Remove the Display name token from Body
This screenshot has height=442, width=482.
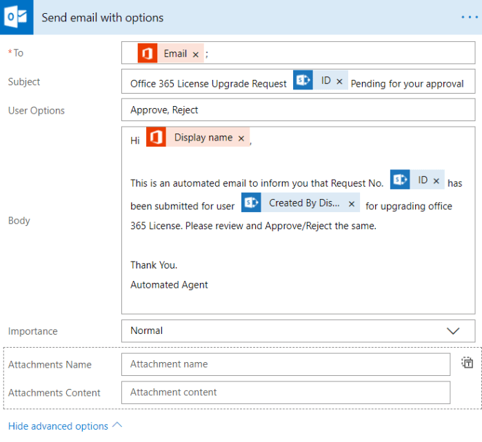[241, 139]
